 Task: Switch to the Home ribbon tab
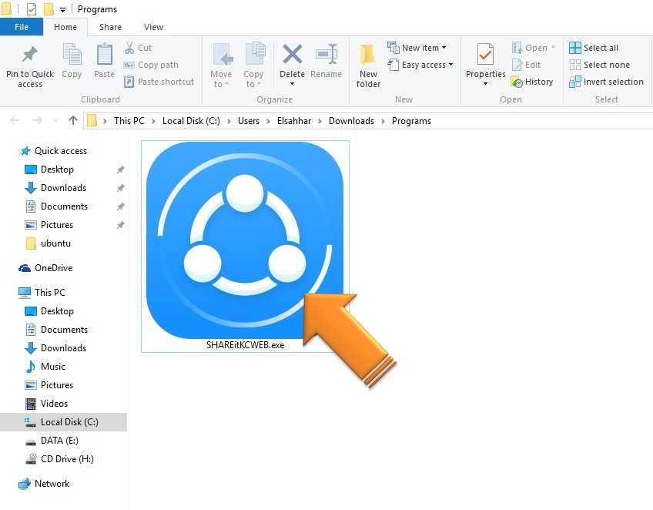[65, 27]
